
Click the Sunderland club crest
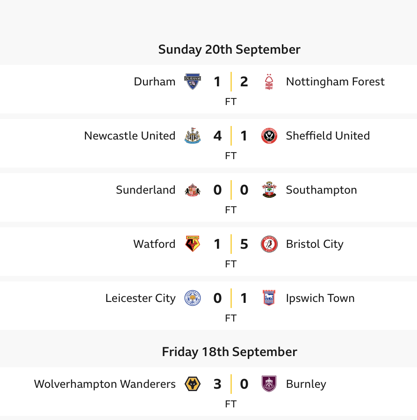click(x=193, y=189)
